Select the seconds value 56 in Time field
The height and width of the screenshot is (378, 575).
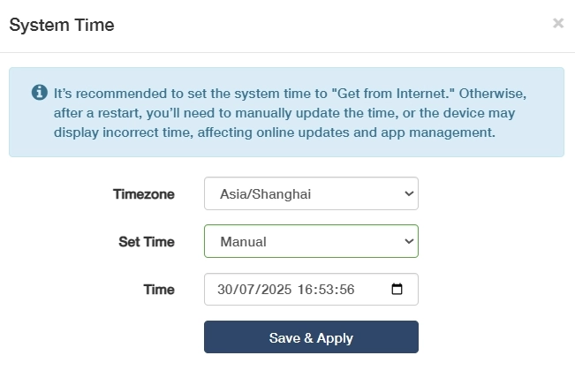point(345,290)
